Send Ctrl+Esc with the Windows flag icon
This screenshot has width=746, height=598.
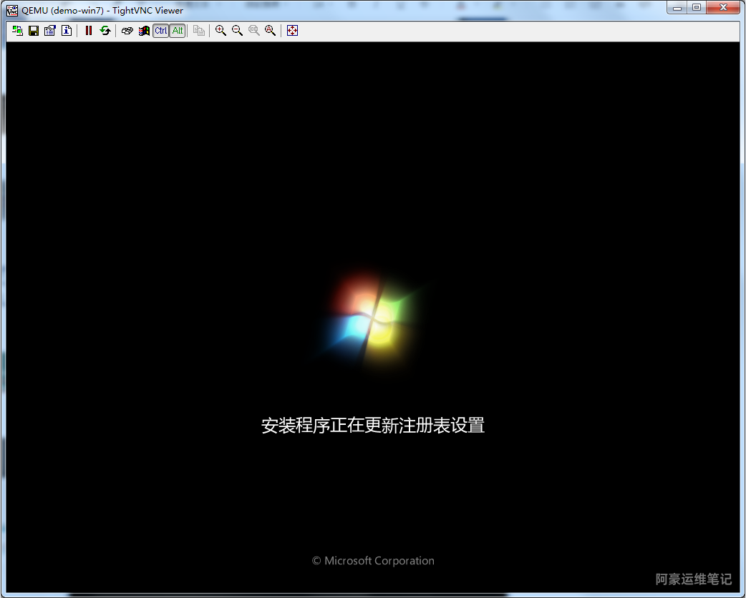[144, 31]
